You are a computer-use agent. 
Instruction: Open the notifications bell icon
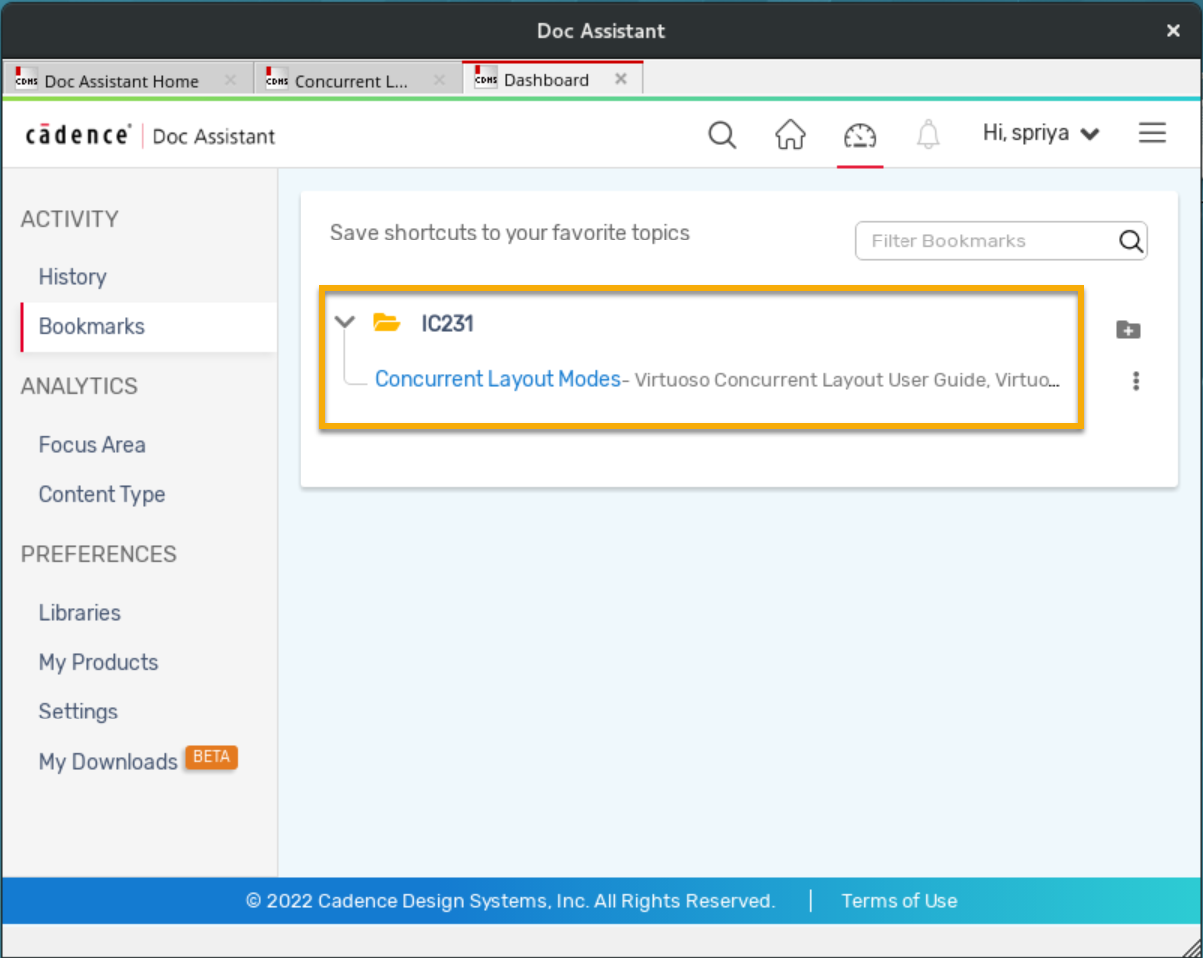pos(928,134)
